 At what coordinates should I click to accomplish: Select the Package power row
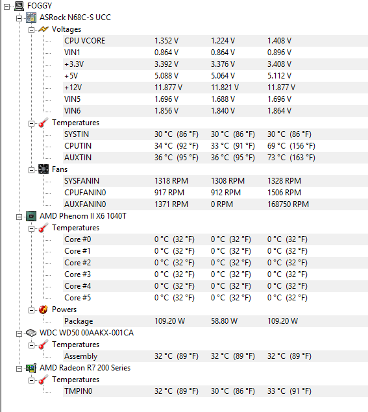pyautogui.click(x=215, y=321)
